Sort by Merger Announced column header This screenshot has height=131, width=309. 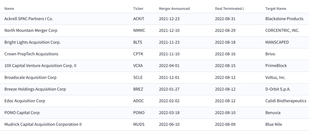(x=174, y=9)
